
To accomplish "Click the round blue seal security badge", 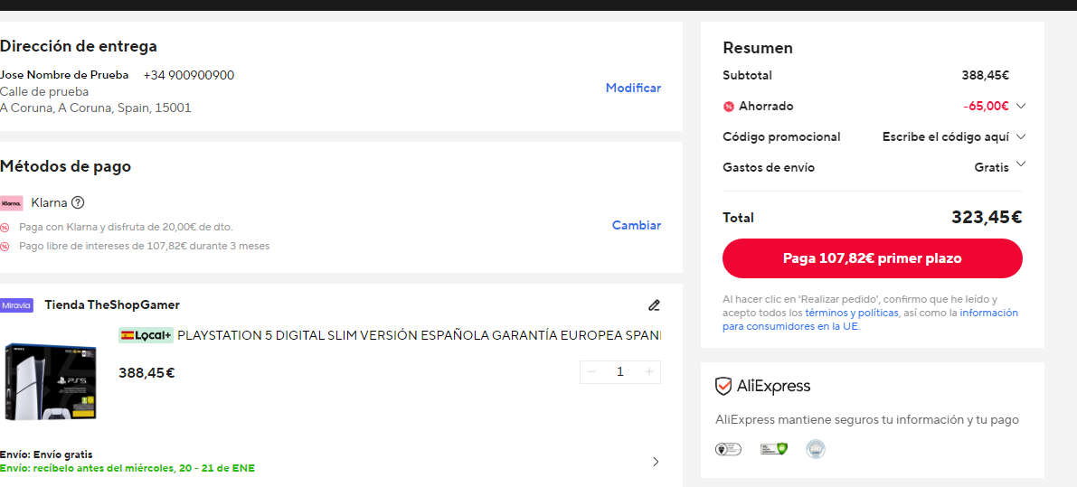I will [x=816, y=449].
